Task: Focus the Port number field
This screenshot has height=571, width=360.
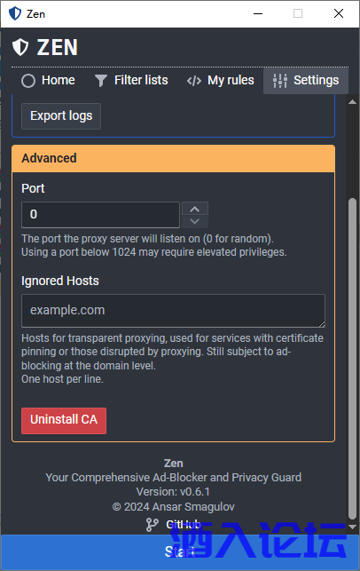Action: pyautogui.click(x=101, y=215)
